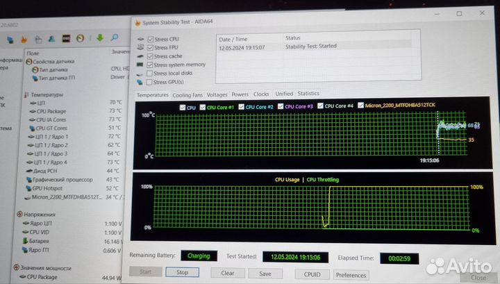
Task: Toggle CPU Core #2 graph checkbox
Action: [242, 106]
